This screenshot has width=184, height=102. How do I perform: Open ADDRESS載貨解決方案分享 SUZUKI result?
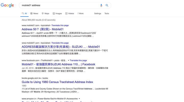click(61, 47)
